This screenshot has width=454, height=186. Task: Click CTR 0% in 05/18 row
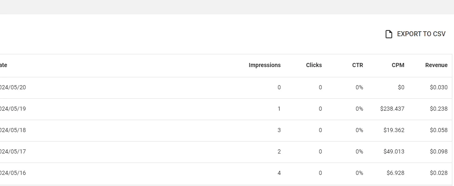pos(359,130)
